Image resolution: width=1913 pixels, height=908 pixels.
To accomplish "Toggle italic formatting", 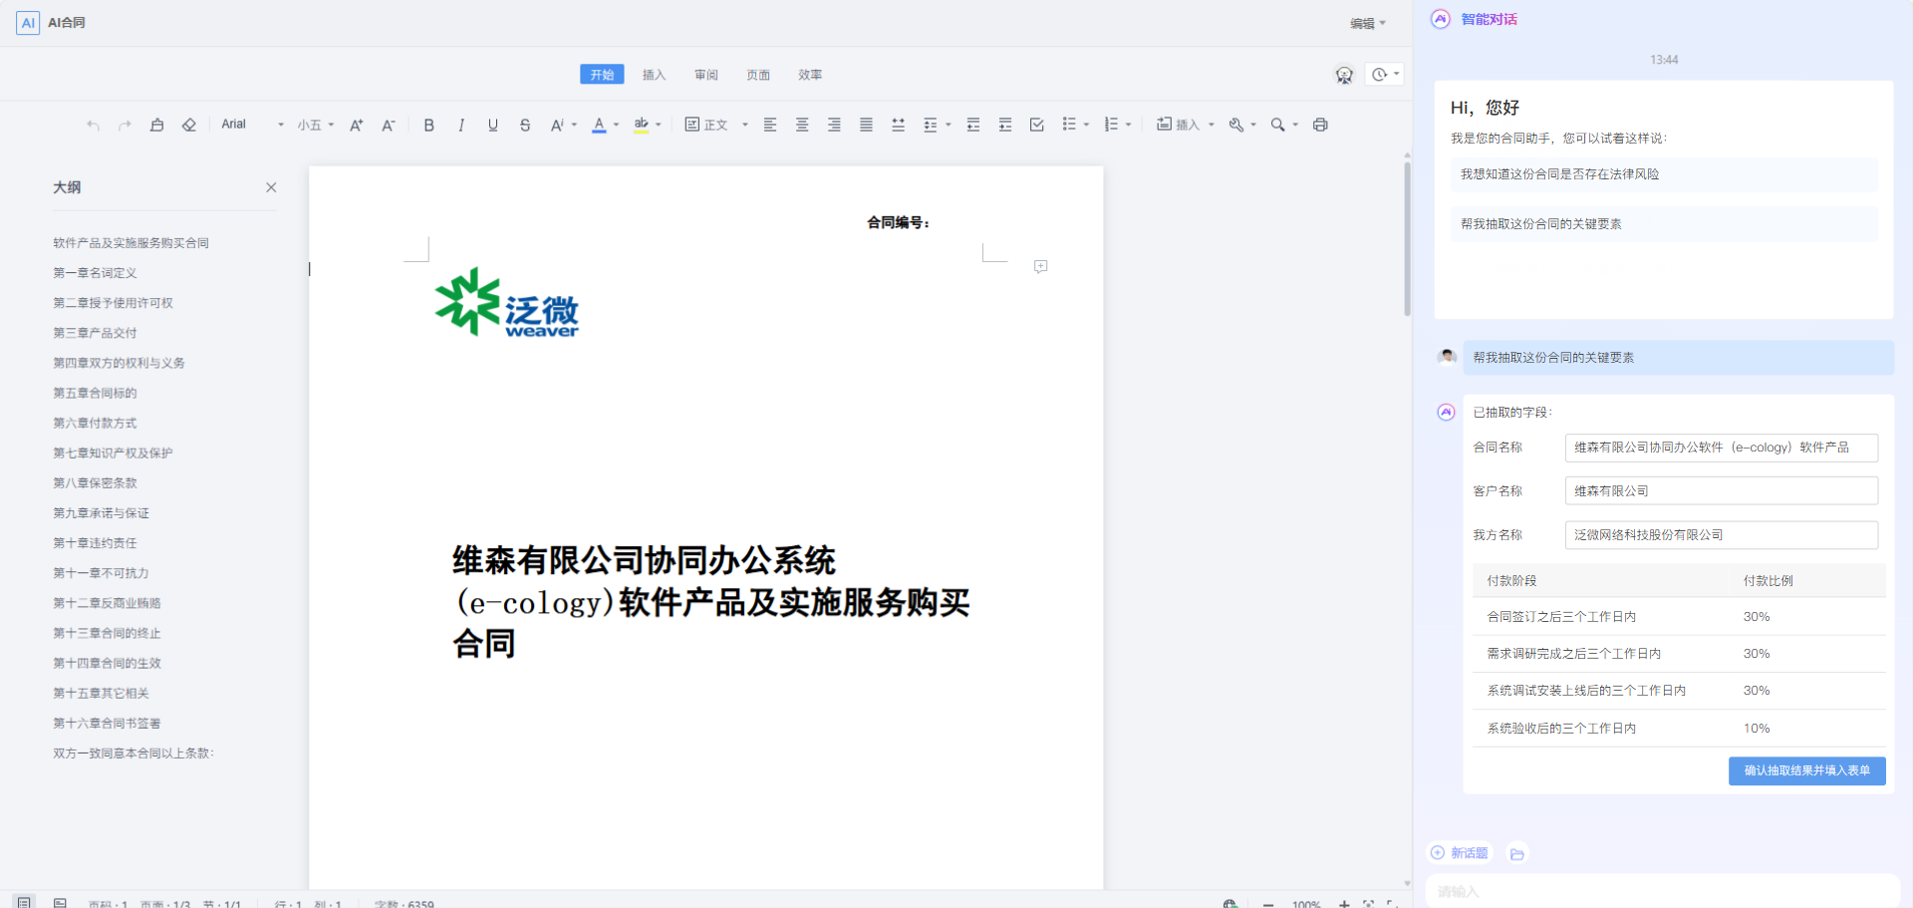I will pos(460,125).
